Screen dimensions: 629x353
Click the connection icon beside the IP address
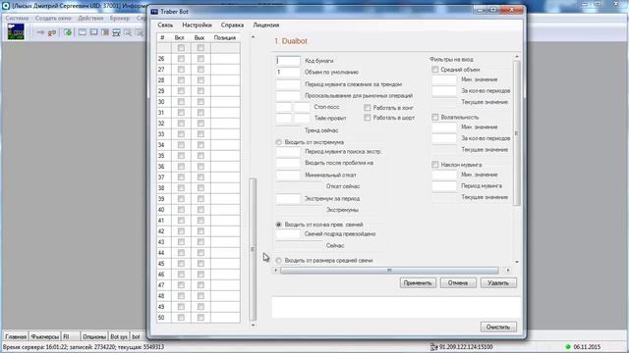pos(433,347)
